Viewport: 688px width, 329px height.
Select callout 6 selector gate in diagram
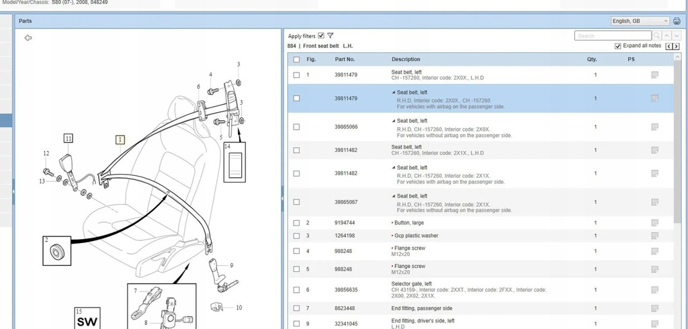point(198,87)
